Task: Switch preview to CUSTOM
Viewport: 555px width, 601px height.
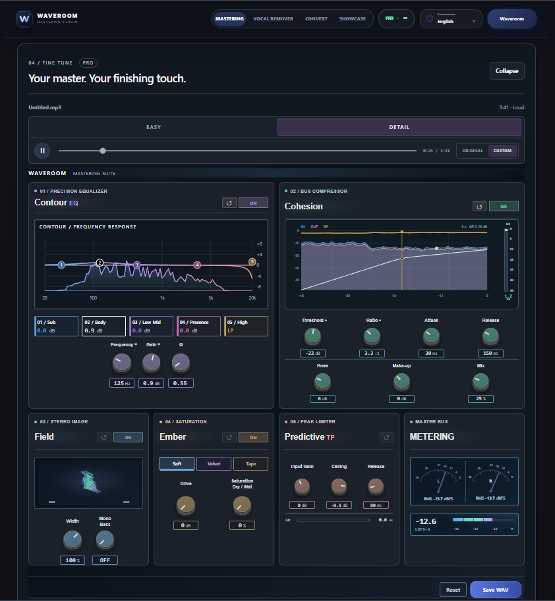Action: (x=502, y=151)
